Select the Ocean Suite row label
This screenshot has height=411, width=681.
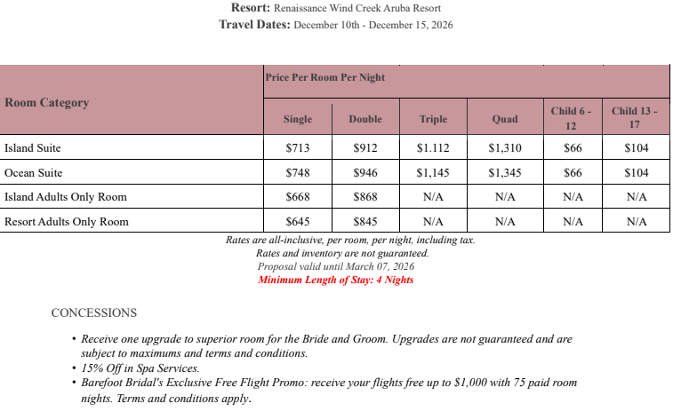[34, 172]
